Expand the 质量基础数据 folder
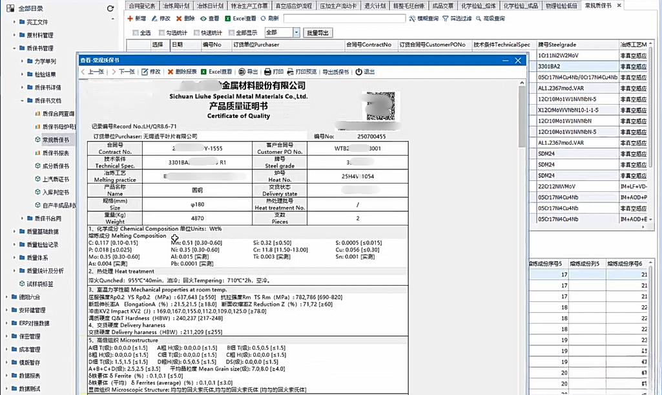 point(14,231)
